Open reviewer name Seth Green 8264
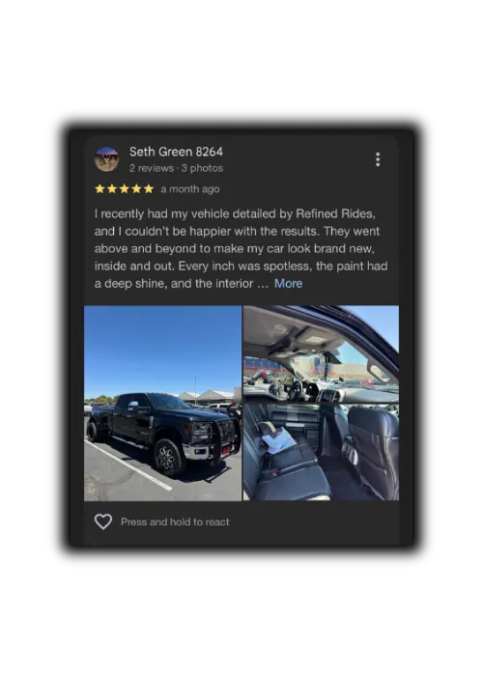The height and width of the screenshot is (676, 483). [x=176, y=152]
